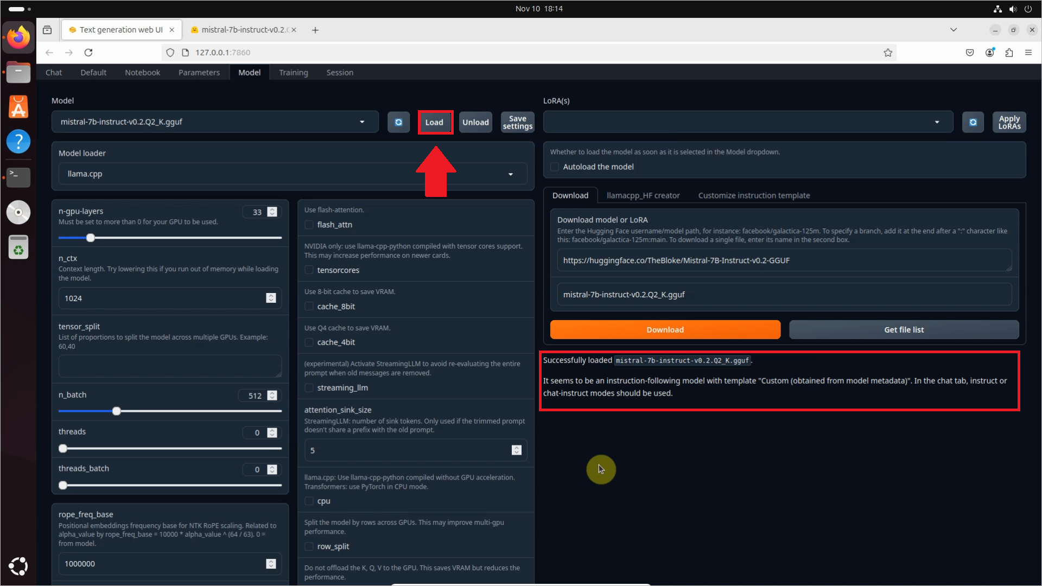Click the n_batch slider handle
Viewport: 1042px width, 586px height.
(x=117, y=411)
